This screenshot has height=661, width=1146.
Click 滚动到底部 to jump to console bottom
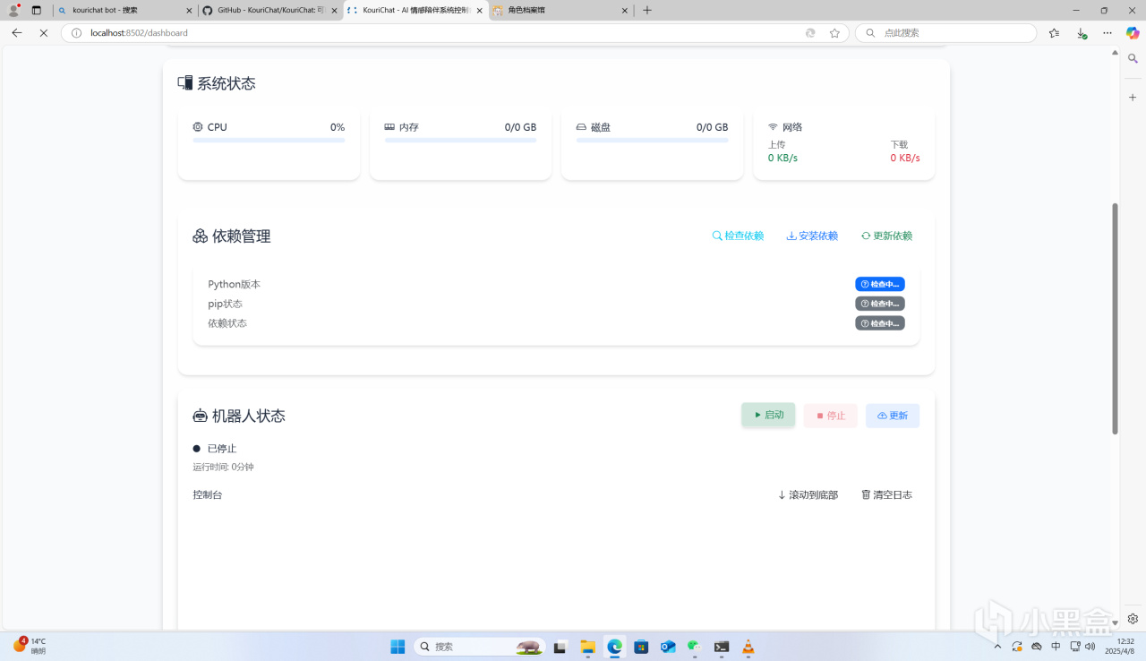click(808, 494)
